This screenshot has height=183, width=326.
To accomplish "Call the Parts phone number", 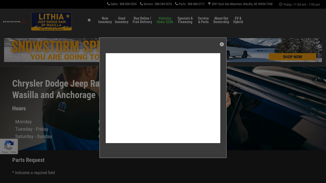I will [196, 4].
